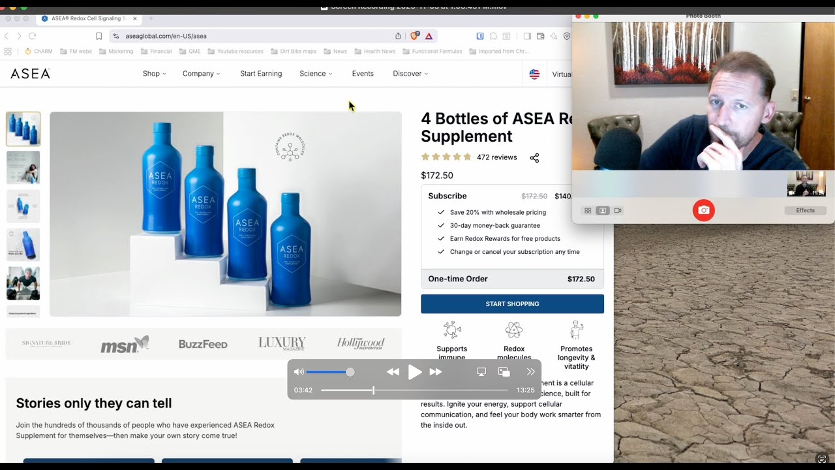Image resolution: width=835 pixels, height=470 pixels.
Task: Open the Discover dropdown menu
Action: 410,74
